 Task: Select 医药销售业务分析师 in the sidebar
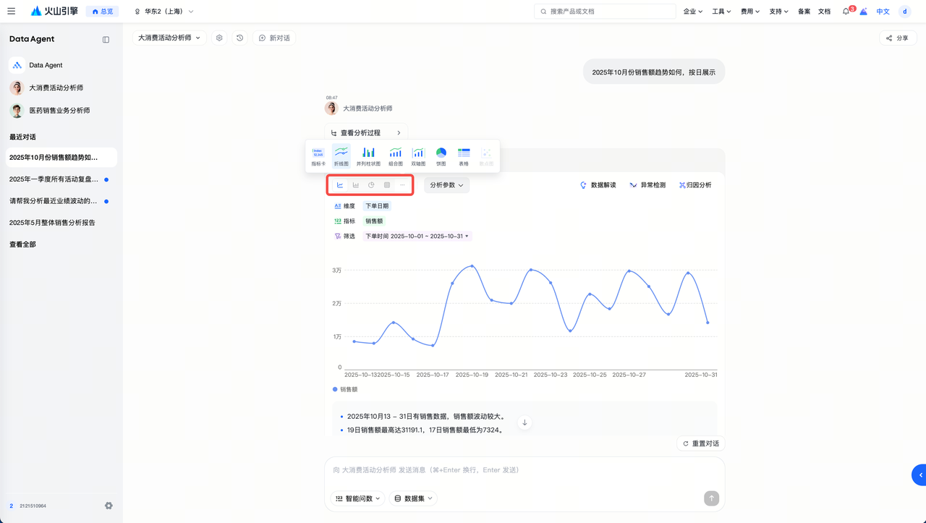coord(61,111)
